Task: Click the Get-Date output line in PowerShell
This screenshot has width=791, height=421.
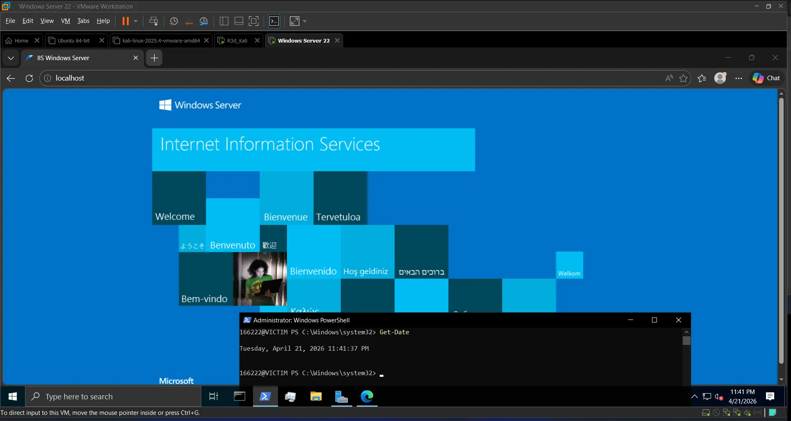Action: point(304,349)
